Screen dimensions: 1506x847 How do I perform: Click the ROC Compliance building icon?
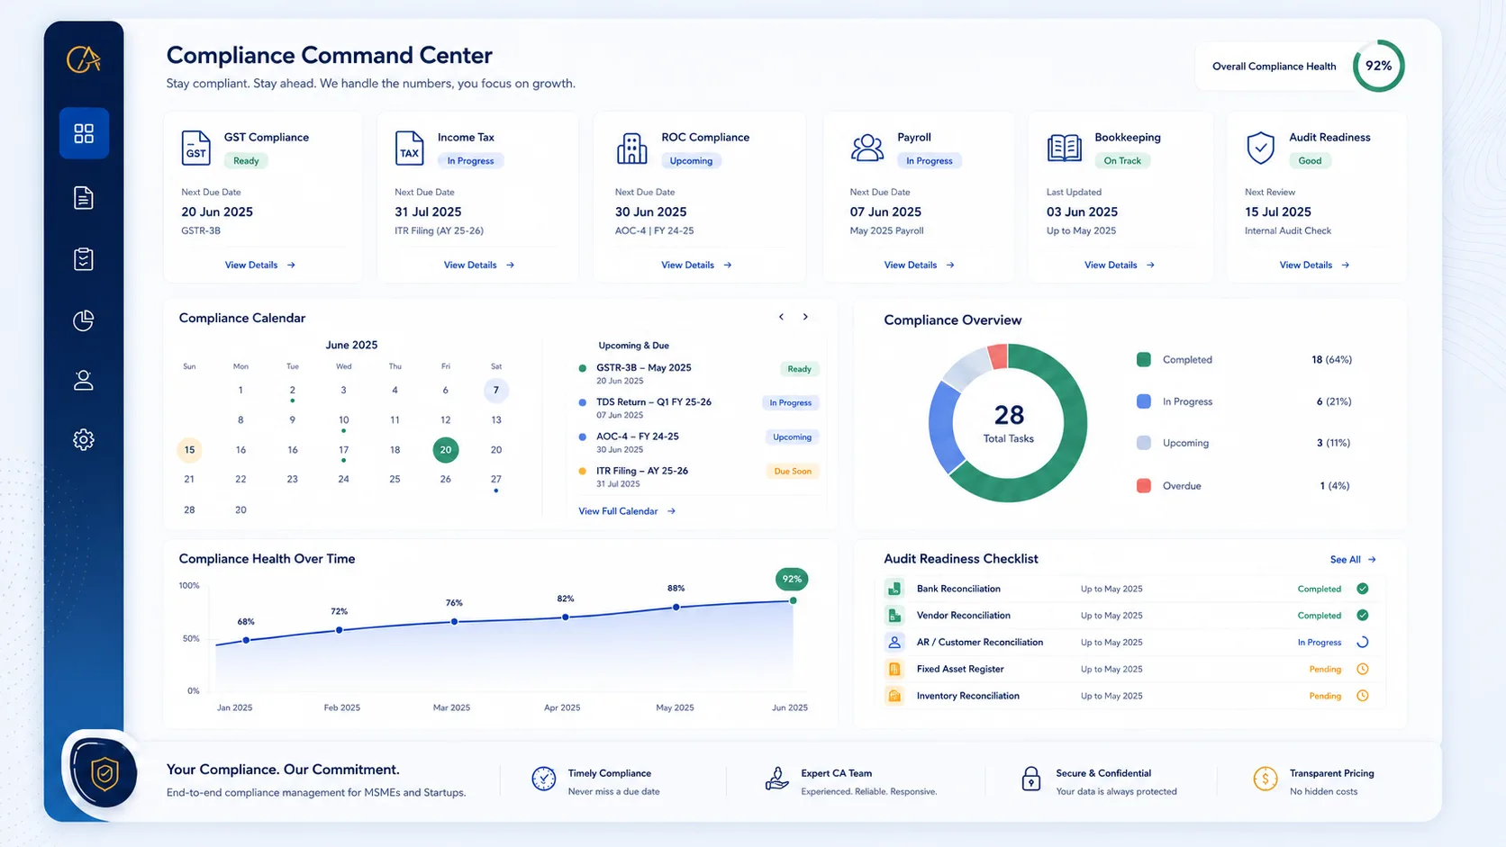tap(631, 148)
